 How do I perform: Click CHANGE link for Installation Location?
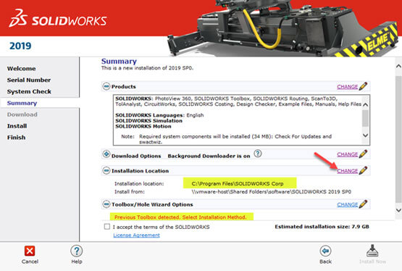pos(348,171)
